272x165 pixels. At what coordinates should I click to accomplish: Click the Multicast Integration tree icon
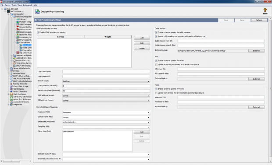coord(18,22)
